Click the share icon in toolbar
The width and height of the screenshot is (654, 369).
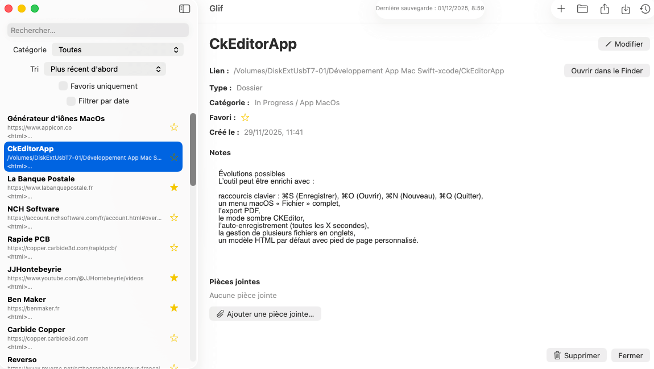tap(605, 9)
